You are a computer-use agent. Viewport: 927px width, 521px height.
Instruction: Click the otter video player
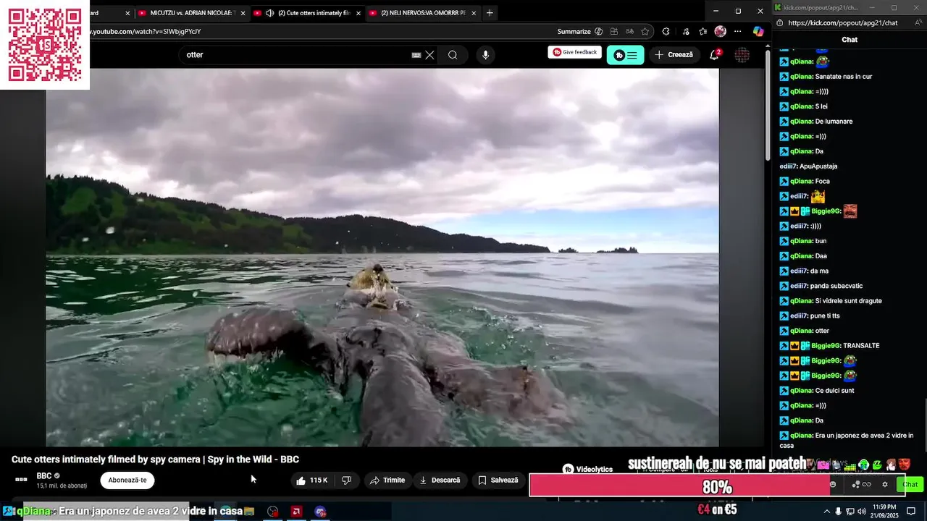382,258
